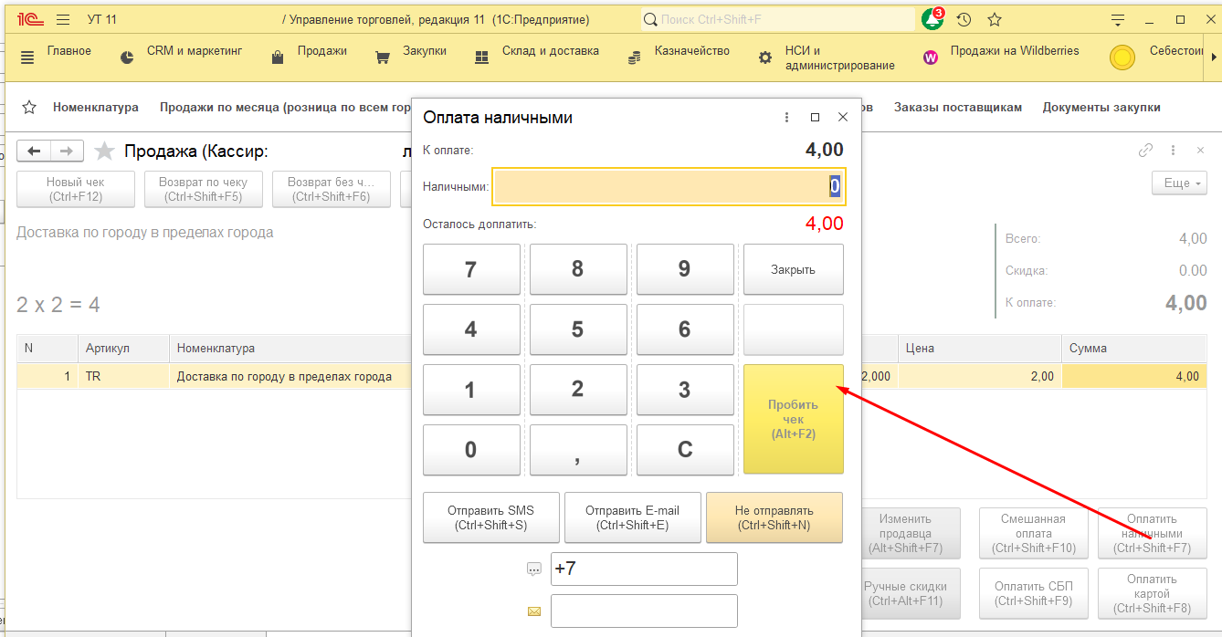The image size is (1222, 637).
Task: Click the phone number field with +7
Action: 644,569
